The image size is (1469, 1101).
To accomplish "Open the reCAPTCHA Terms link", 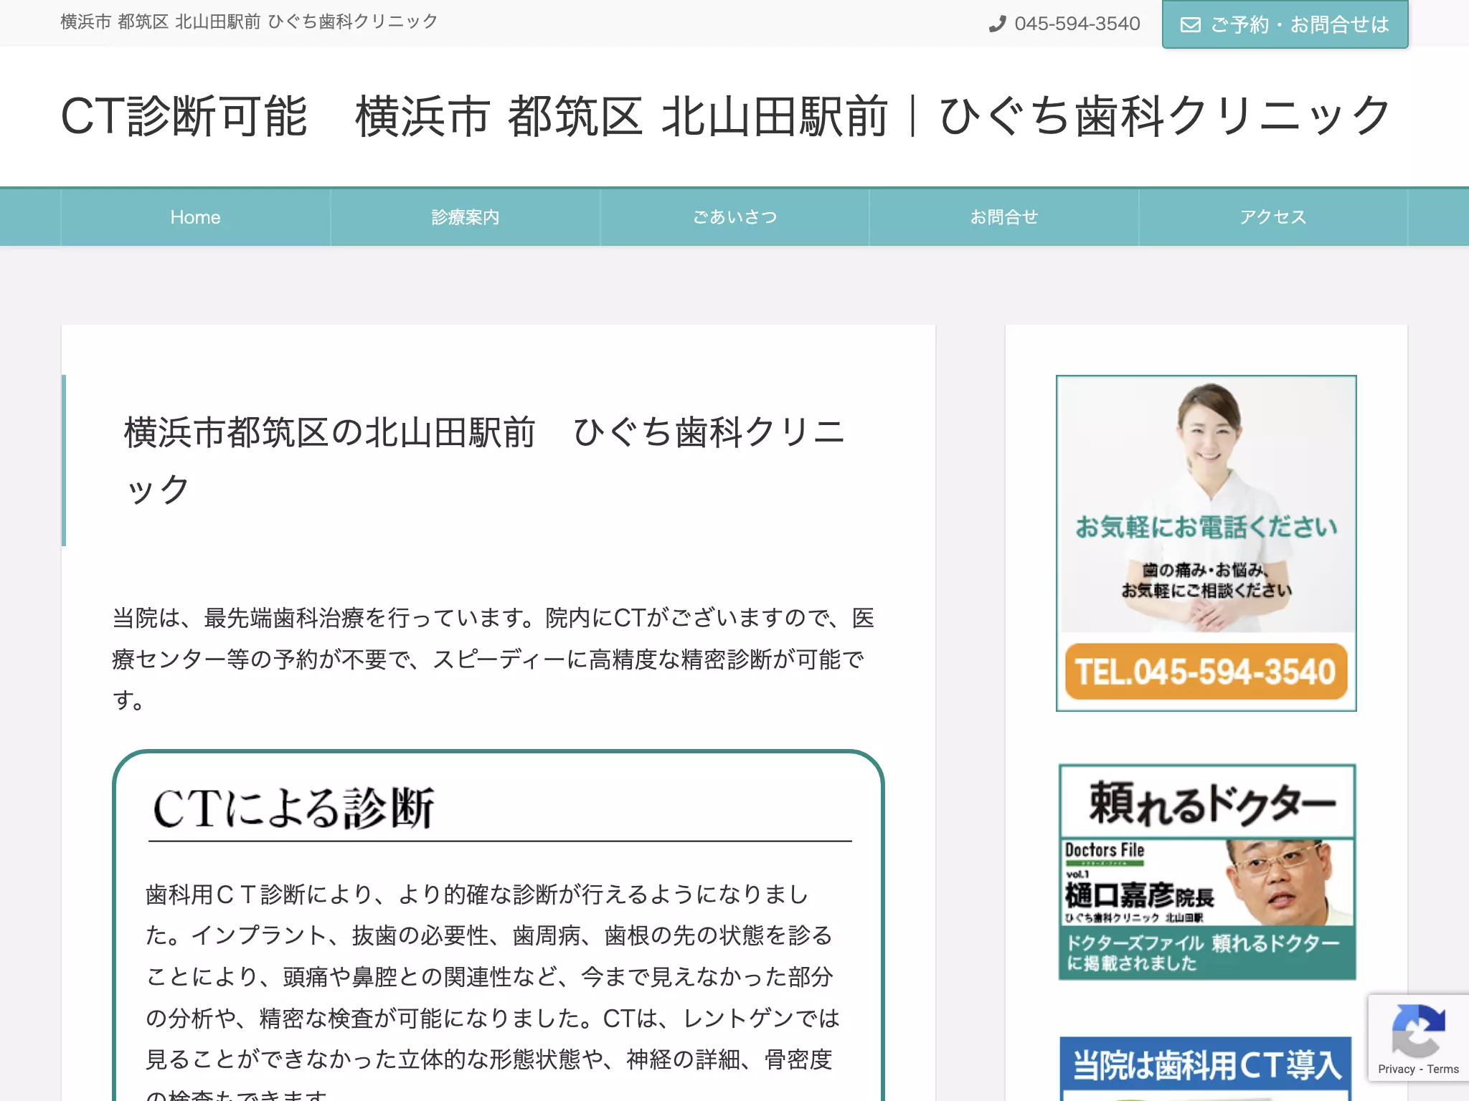I will [x=1442, y=1069].
